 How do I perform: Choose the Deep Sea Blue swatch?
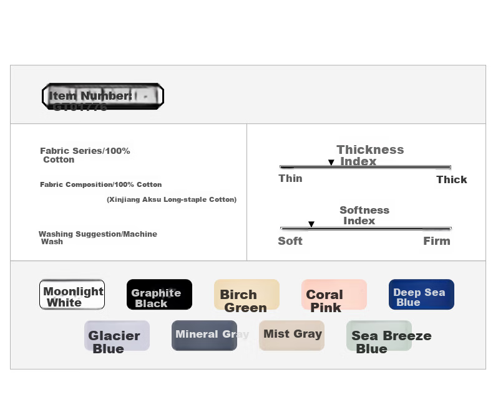pyautogui.click(x=422, y=294)
